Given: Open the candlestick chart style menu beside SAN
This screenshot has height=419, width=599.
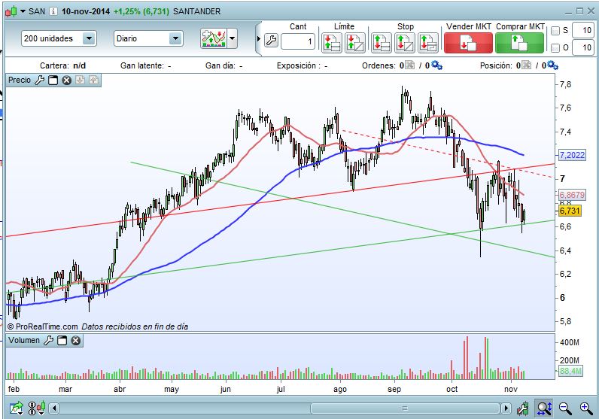Looking at the screenshot, I should pyautogui.click(x=14, y=11).
